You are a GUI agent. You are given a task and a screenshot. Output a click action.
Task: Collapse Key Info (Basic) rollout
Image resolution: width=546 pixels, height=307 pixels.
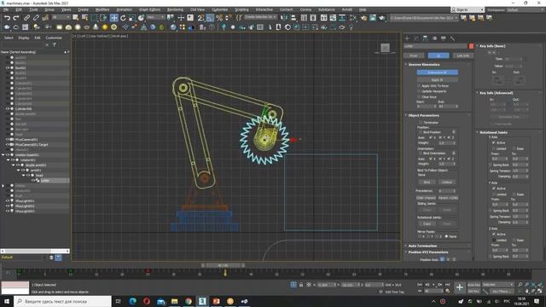click(x=492, y=46)
